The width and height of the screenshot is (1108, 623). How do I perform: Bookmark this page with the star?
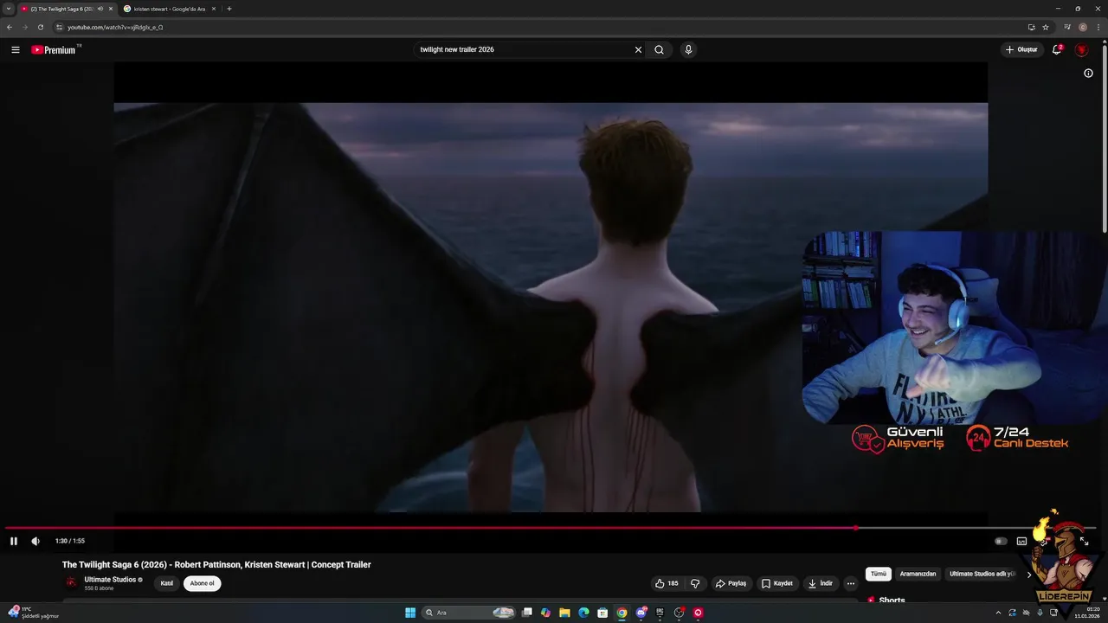pyautogui.click(x=1046, y=27)
